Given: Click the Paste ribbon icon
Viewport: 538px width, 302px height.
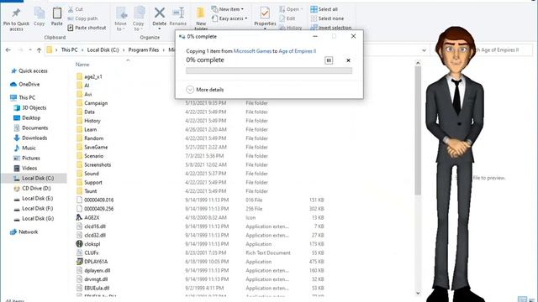Looking at the screenshot, I should click(56, 13).
